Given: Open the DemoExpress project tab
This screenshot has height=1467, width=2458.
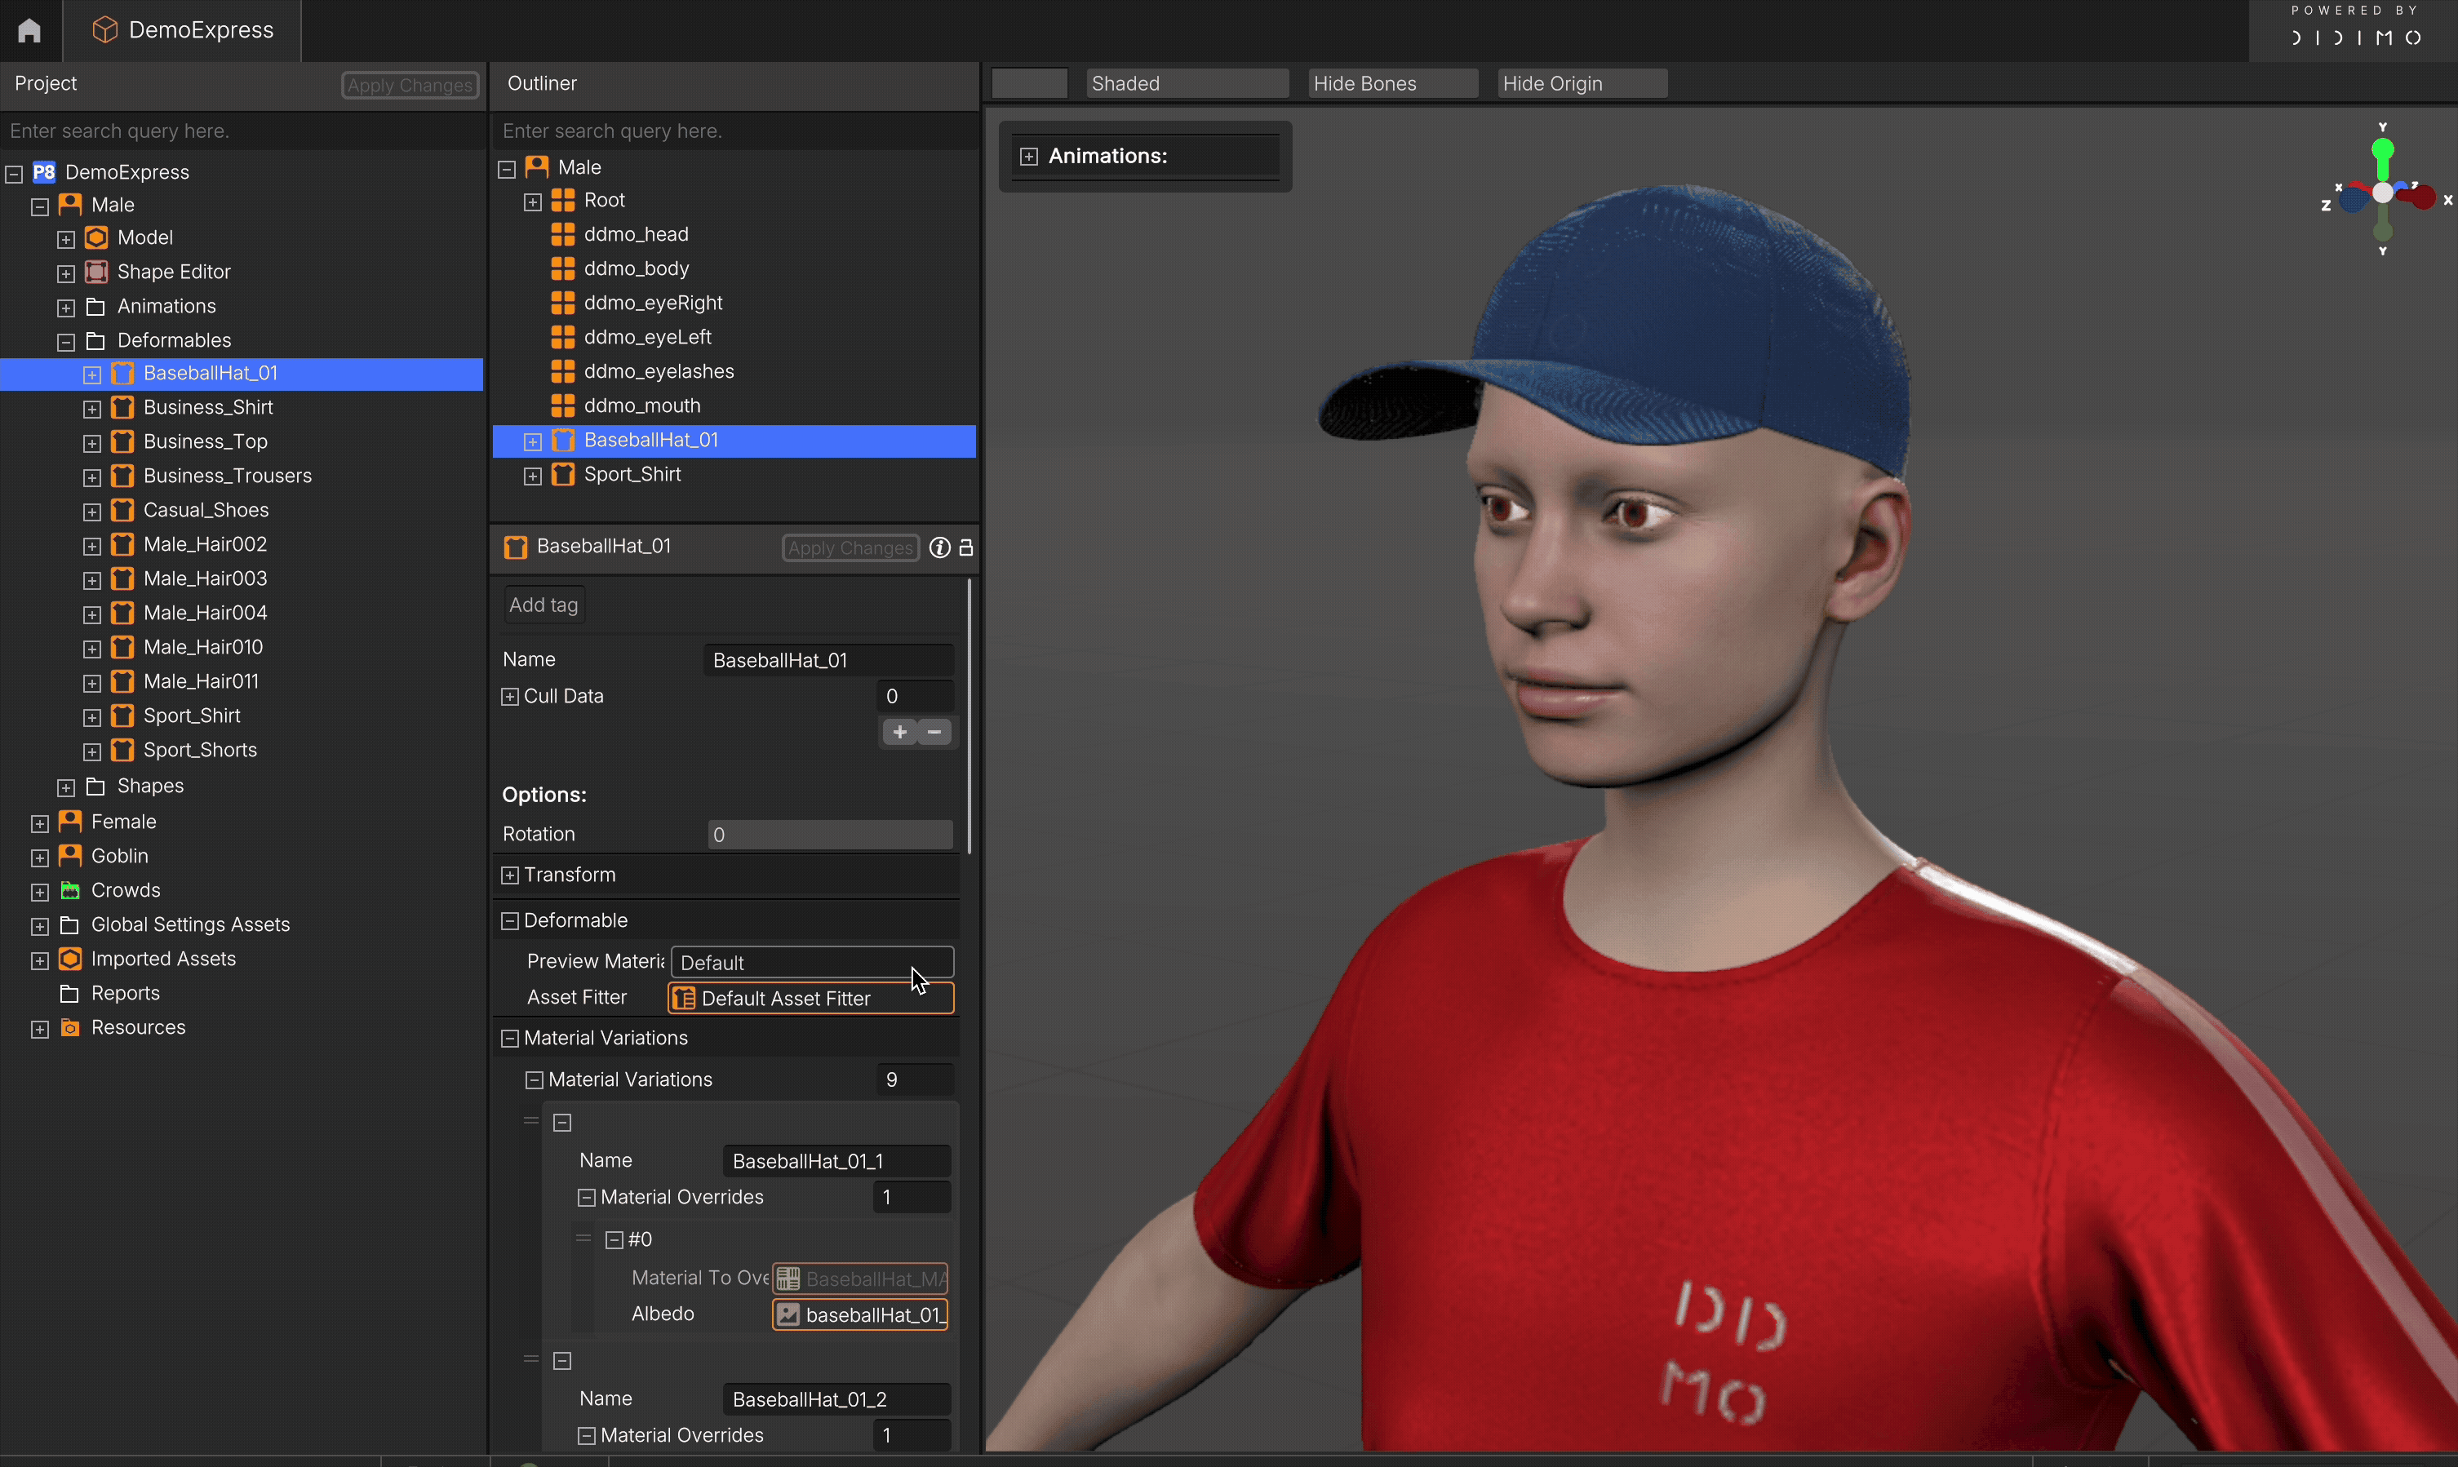Looking at the screenshot, I should pyautogui.click(x=183, y=31).
